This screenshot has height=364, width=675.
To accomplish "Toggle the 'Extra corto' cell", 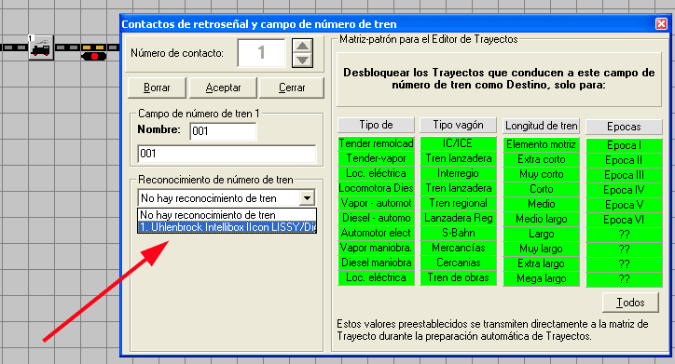I will 541,159.
